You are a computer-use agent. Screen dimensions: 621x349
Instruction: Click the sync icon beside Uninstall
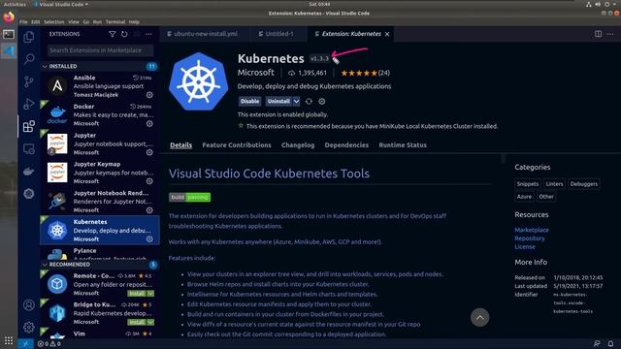[x=309, y=102]
